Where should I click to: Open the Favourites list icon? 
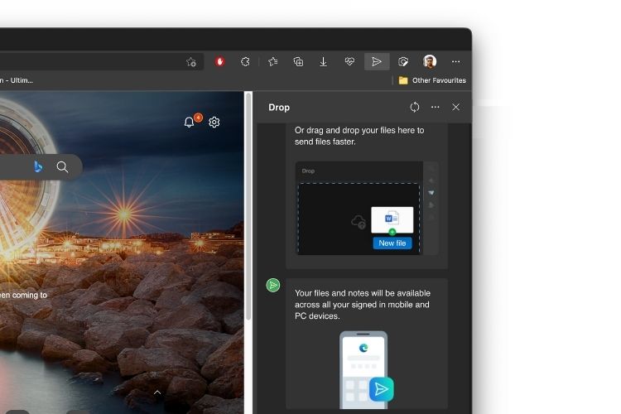coord(273,62)
